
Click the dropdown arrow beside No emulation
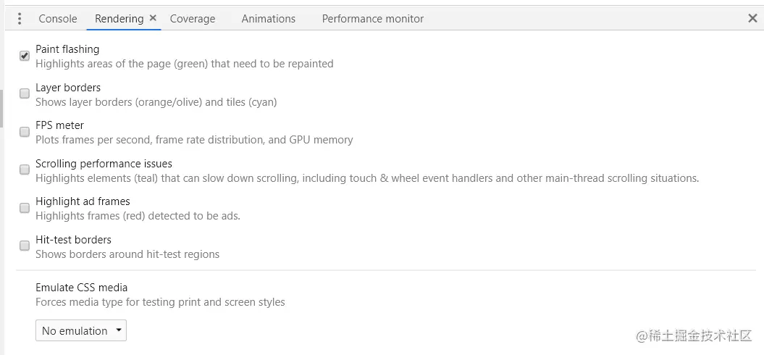(x=118, y=330)
